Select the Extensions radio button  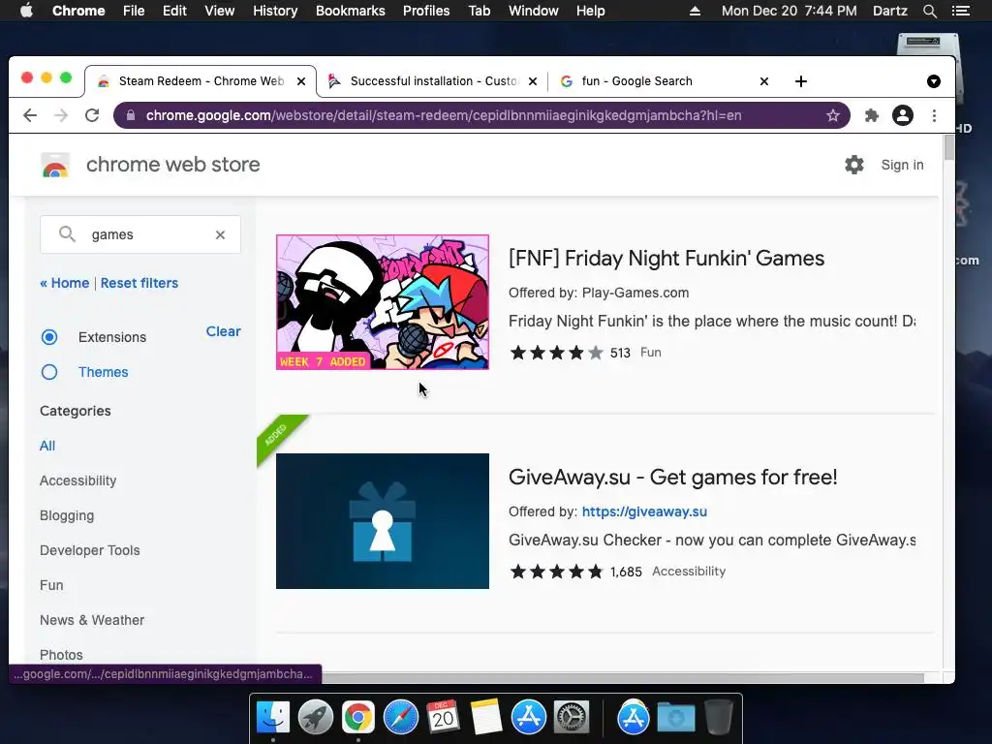click(49, 337)
